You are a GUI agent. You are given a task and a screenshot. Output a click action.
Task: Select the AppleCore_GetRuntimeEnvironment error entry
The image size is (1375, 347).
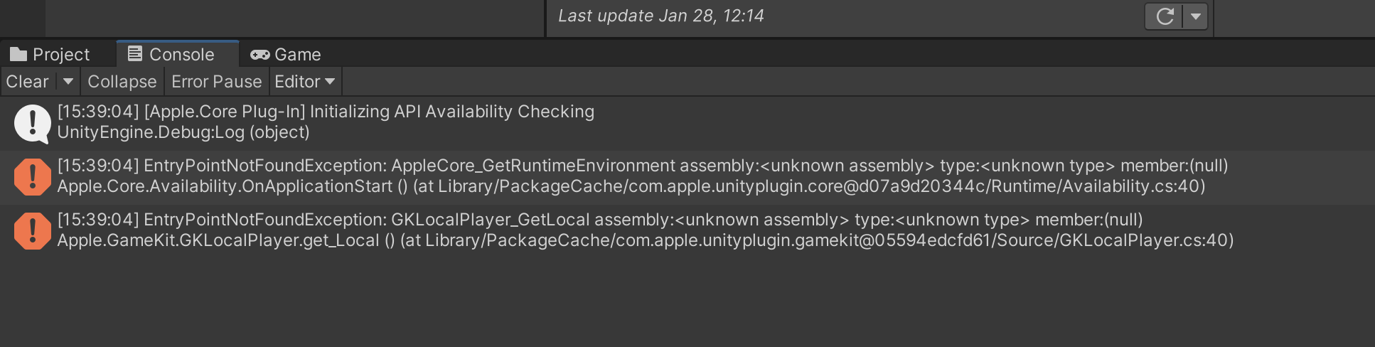point(687,177)
